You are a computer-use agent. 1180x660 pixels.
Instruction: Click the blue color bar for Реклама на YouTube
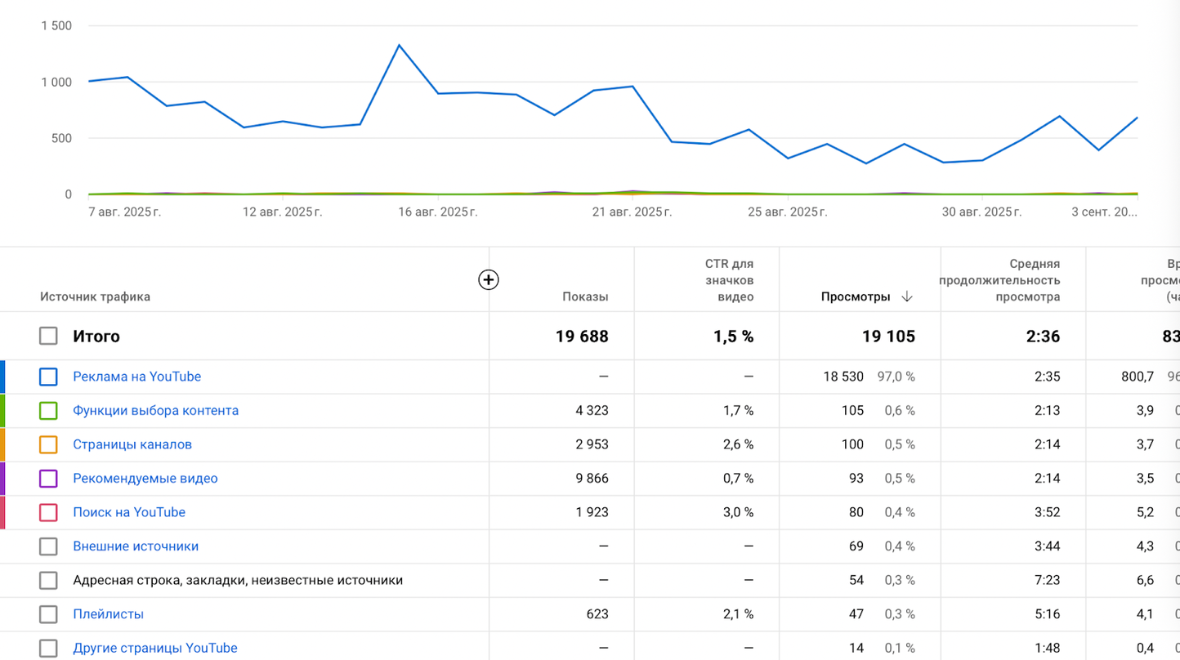pos(2,377)
